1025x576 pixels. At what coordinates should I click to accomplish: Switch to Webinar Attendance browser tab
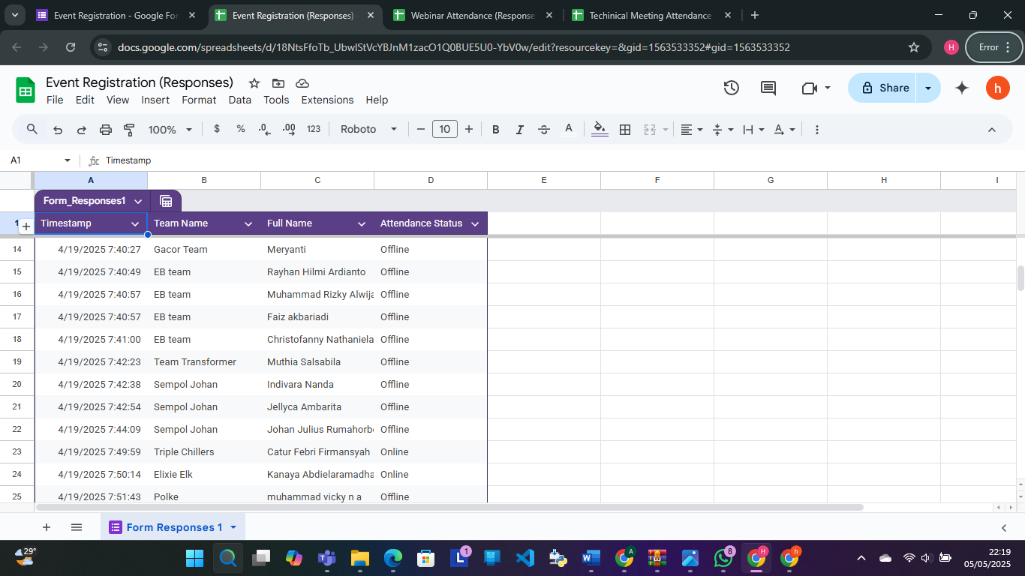click(x=474, y=15)
